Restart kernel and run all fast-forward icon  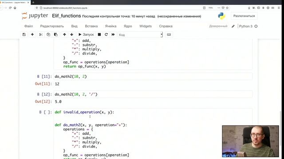point(113,34)
